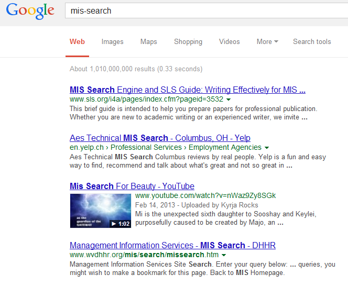Viewport: 348px width, 286px height.
Task: Click the 1:02 play badge on thumbnail
Action: [x=121, y=224]
